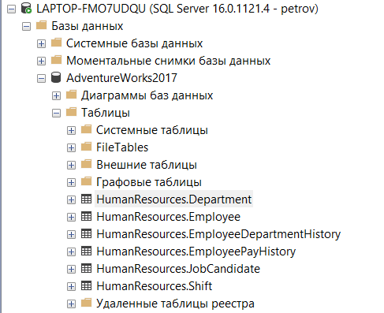Select Удаленные таблицы реестра item

pos(175,304)
